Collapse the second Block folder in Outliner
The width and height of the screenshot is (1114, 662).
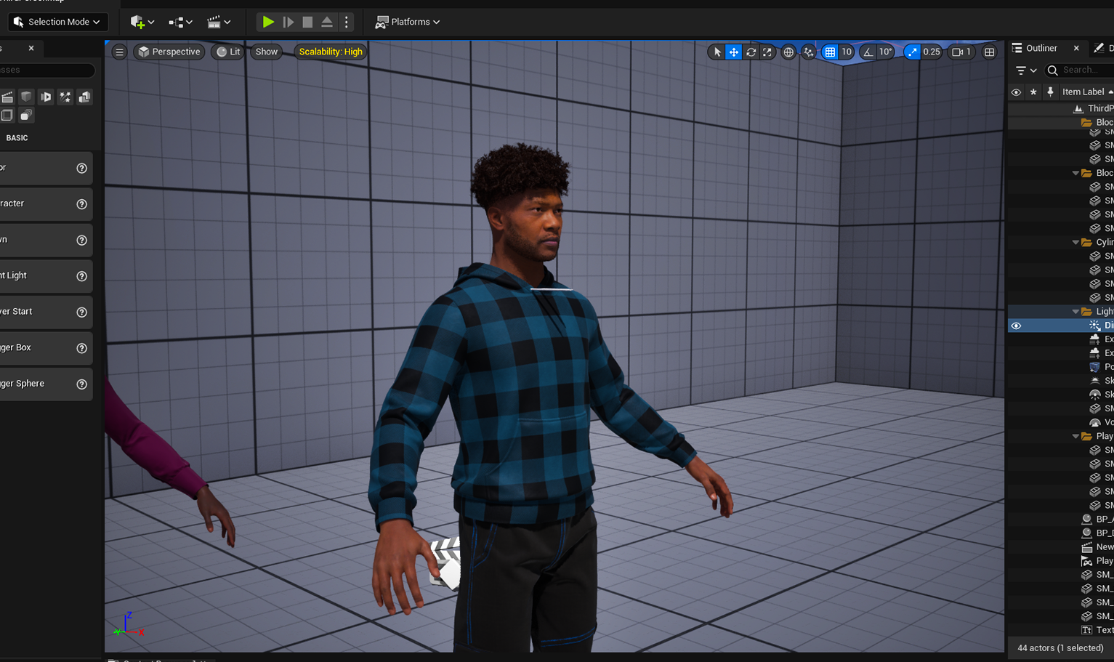(x=1075, y=173)
